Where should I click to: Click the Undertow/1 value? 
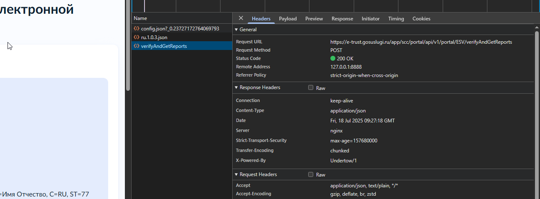point(343,161)
